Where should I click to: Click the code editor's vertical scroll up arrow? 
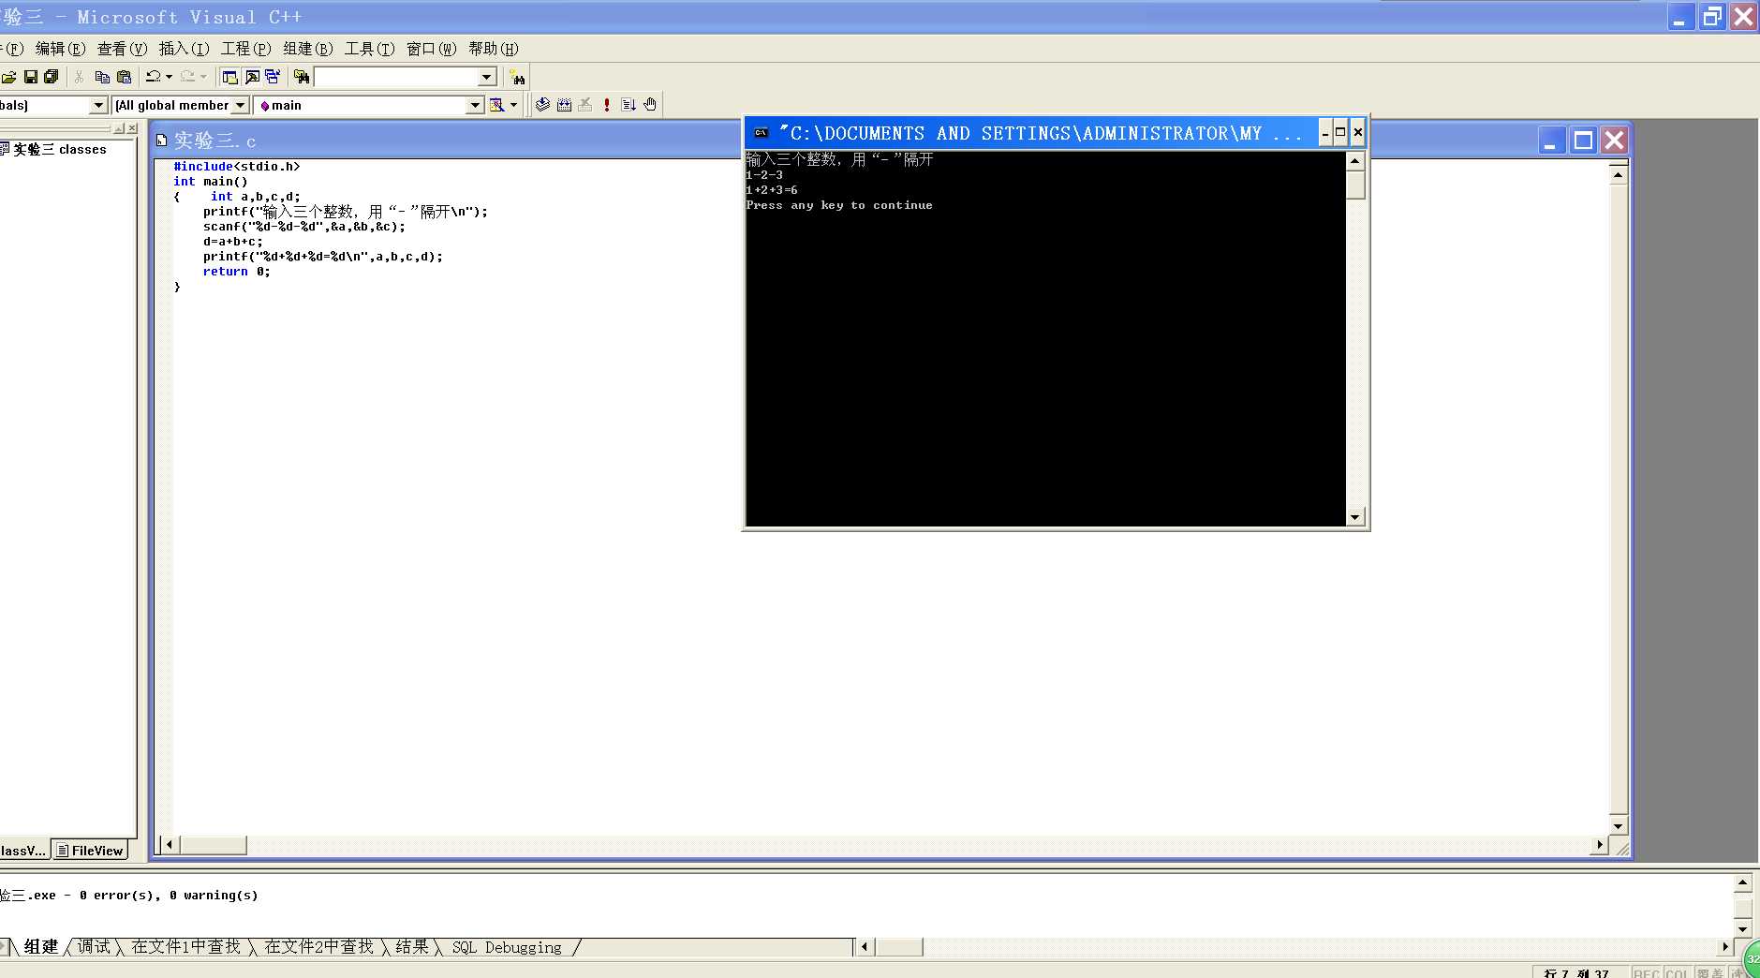pyautogui.click(x=1618, y=175)
